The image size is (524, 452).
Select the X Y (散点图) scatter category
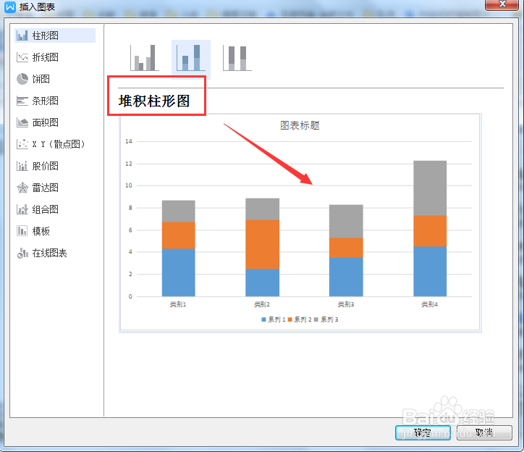point(51,144)
